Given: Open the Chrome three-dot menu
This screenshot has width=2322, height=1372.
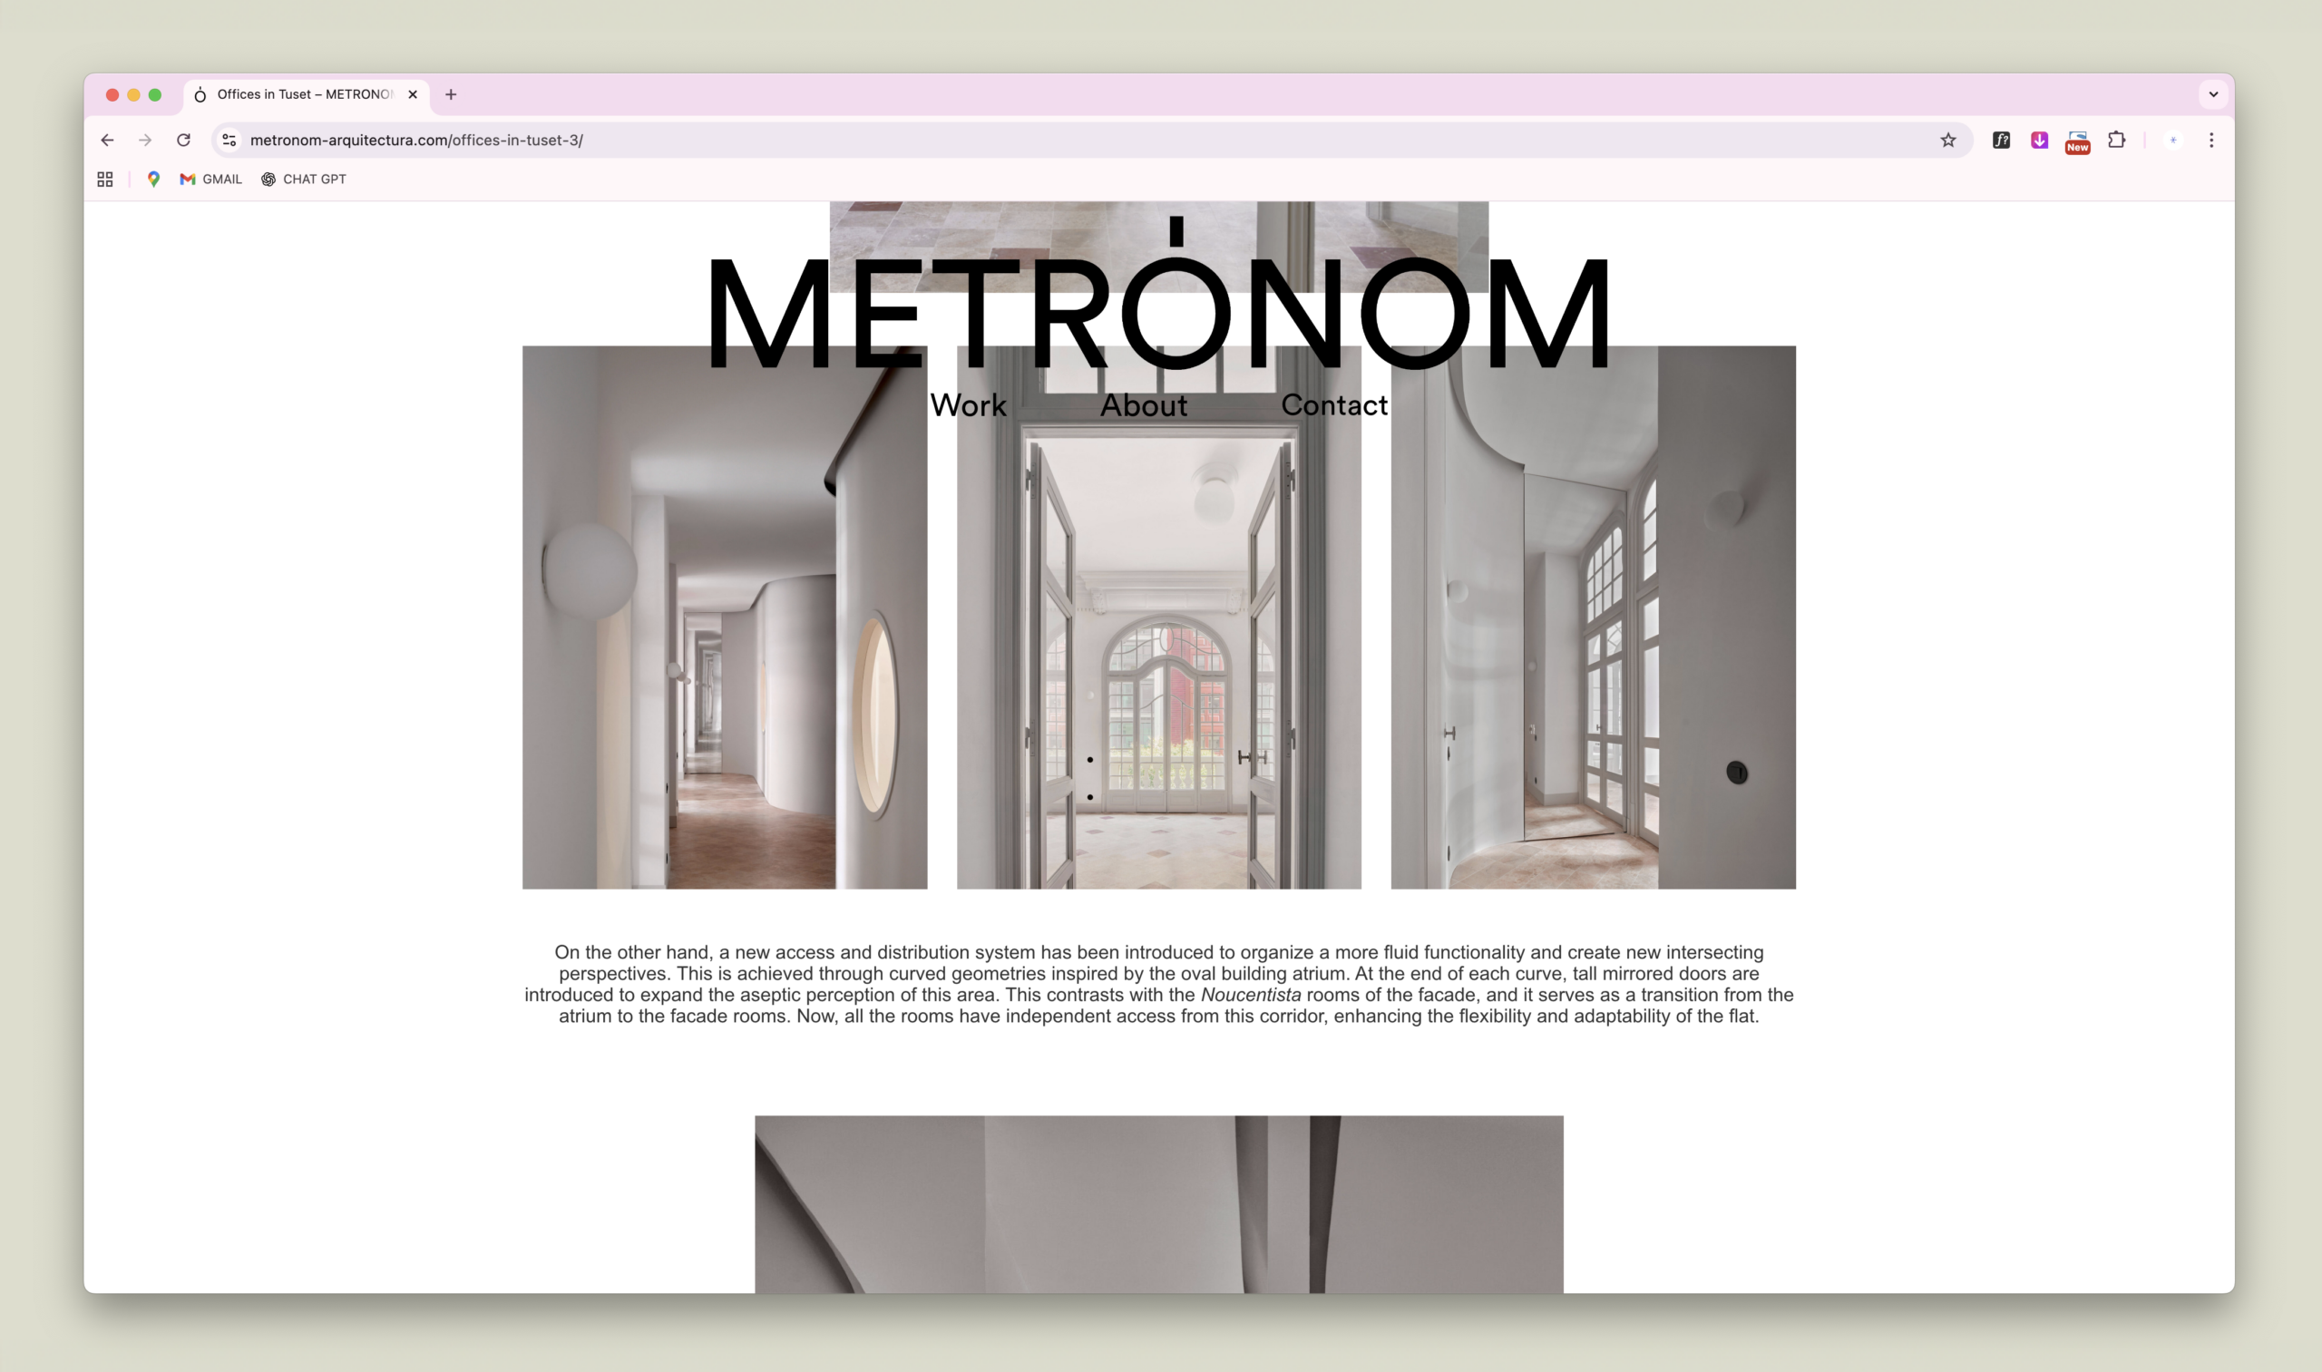Looking at the screenshot, I should (x=2211, y=140).
